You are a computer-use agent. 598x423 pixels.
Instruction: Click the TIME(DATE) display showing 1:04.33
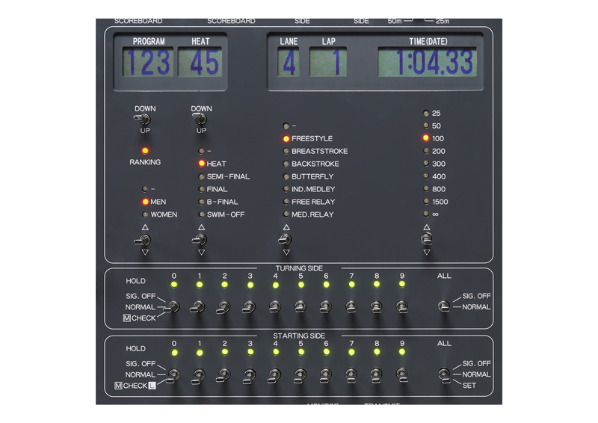tap(426, 62)
